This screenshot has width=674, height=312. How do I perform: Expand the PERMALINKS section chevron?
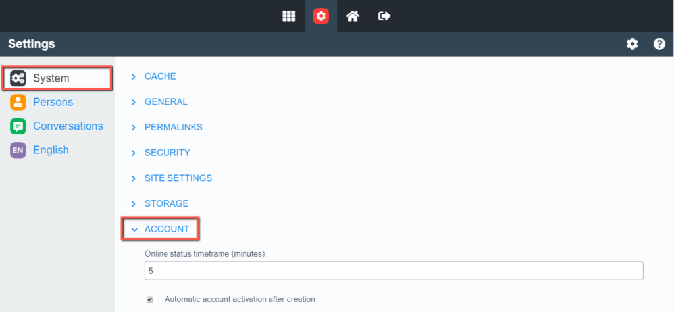[133, 128]
